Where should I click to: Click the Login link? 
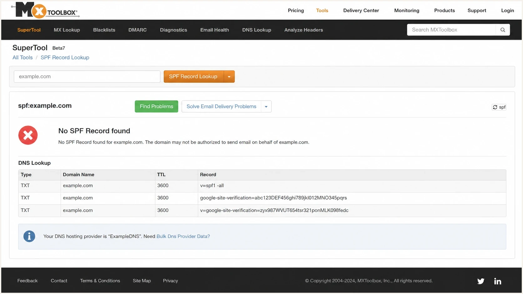click(x=507, y=10)
